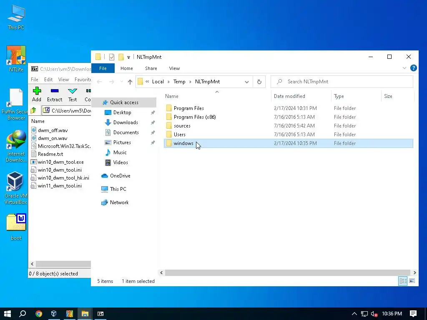Click breadcrumb chevron after Temp
The height and width of the screenshot is (320, 427).
pos(190,82)
